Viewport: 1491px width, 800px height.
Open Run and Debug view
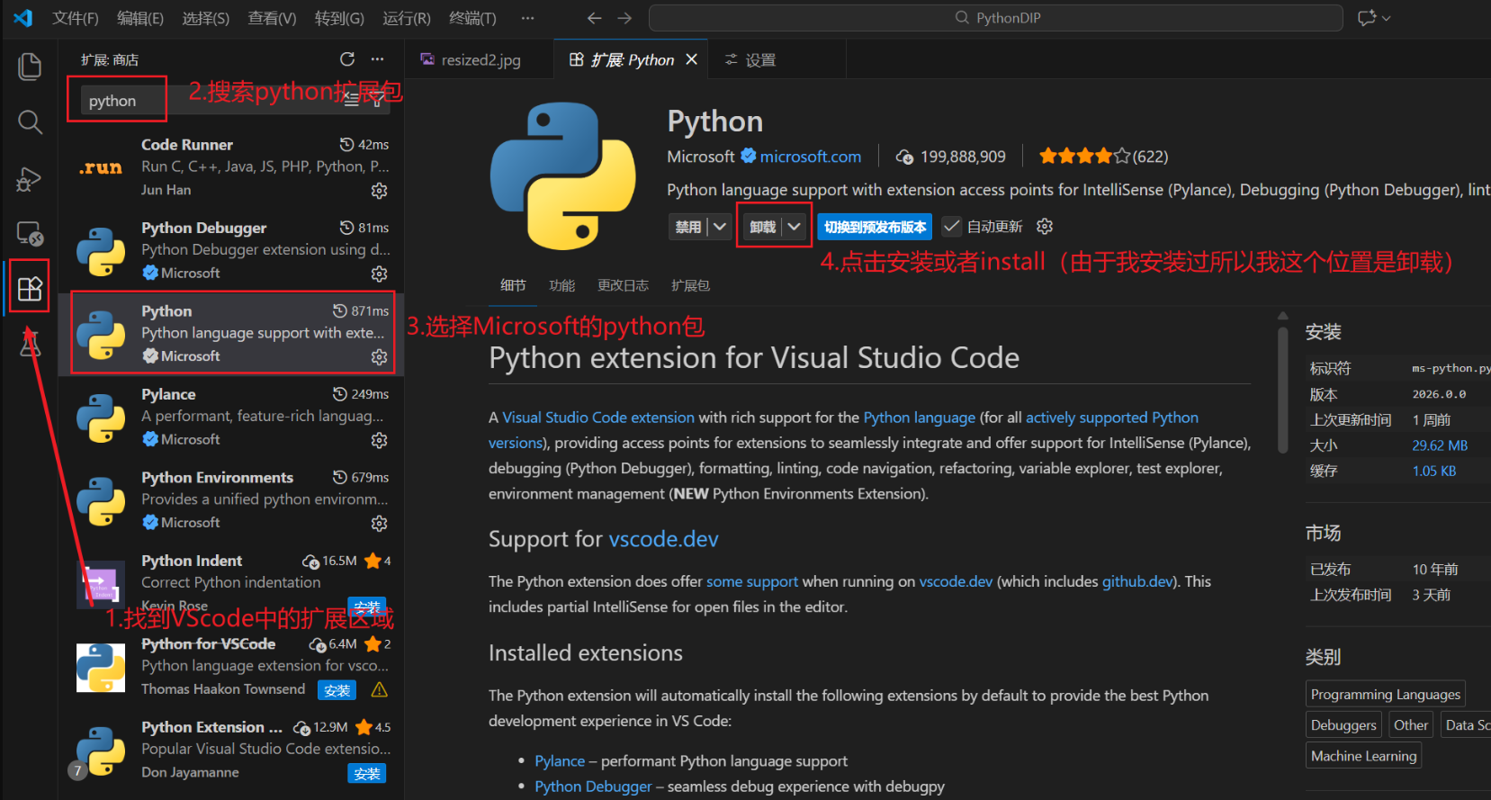pos(30,178)
